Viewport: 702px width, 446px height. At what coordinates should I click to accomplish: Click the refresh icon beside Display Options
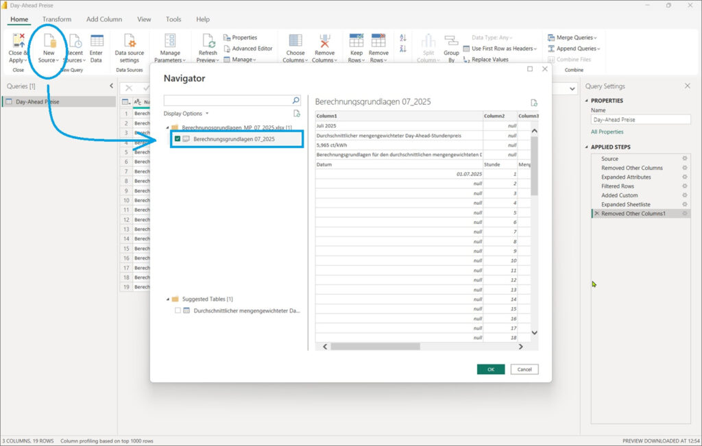(296, 114)
